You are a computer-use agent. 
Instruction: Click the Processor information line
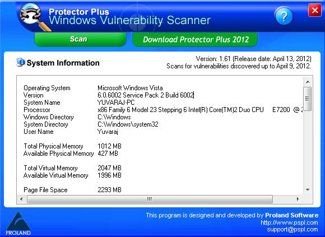coord(163,110)
